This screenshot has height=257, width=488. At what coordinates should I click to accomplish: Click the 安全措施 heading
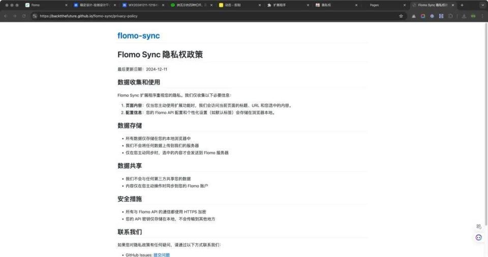tap(130, 199)
